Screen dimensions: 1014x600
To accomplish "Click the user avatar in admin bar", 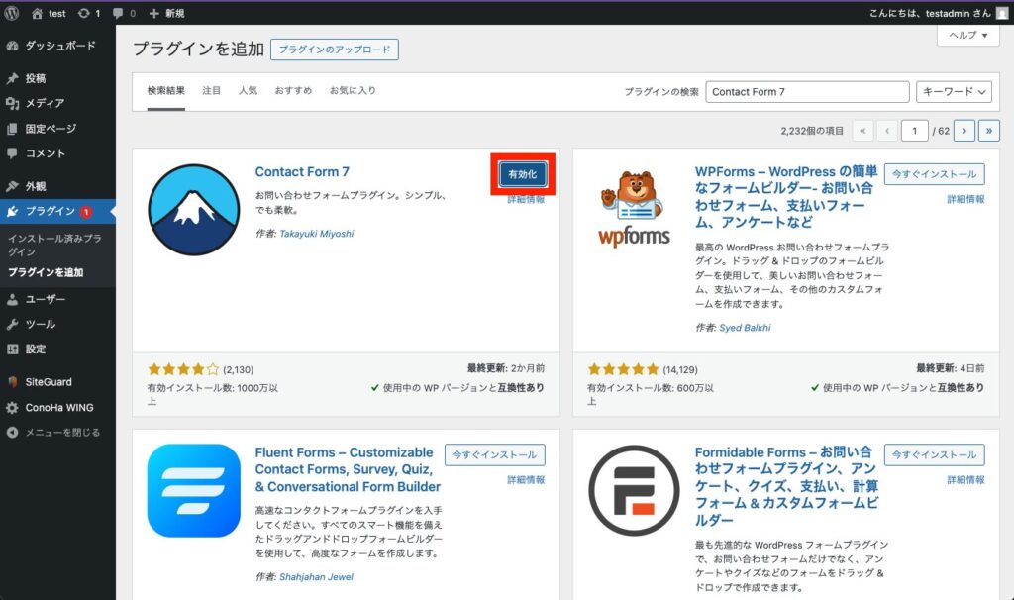I will (1002, 13).
